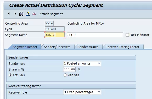Click the Attach segment button

[51, 14]
